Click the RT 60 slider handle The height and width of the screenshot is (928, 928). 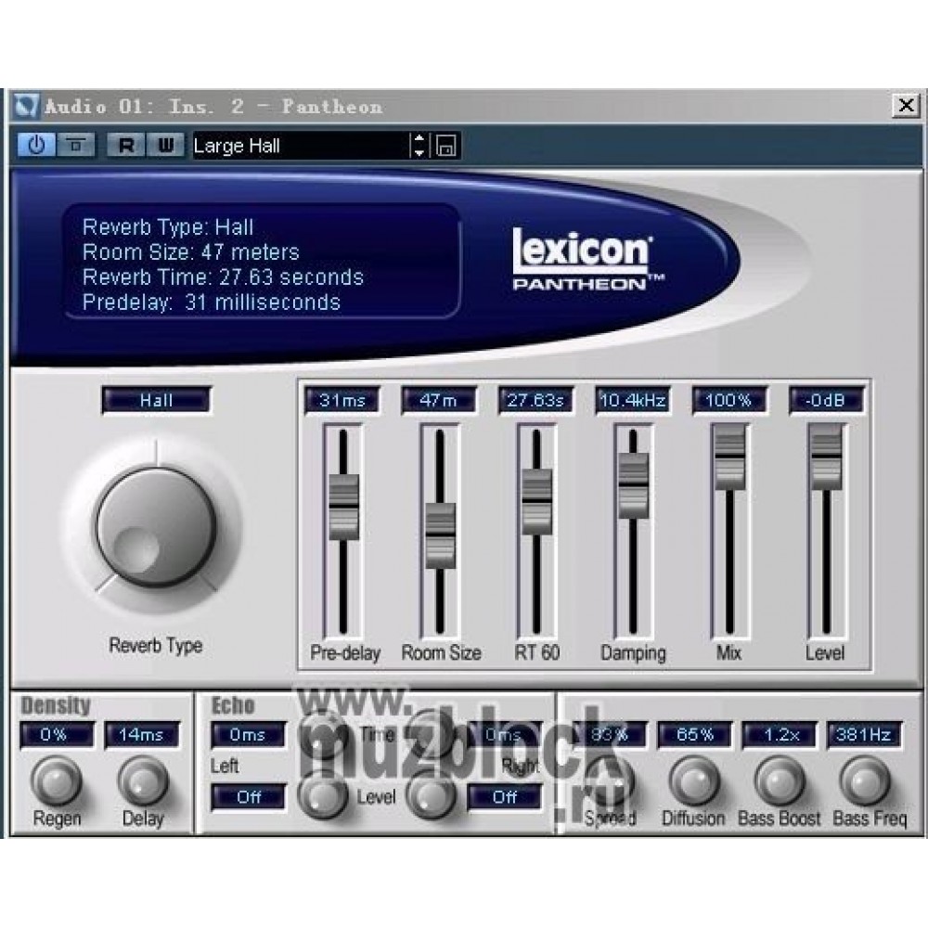[x=536, y=502]
